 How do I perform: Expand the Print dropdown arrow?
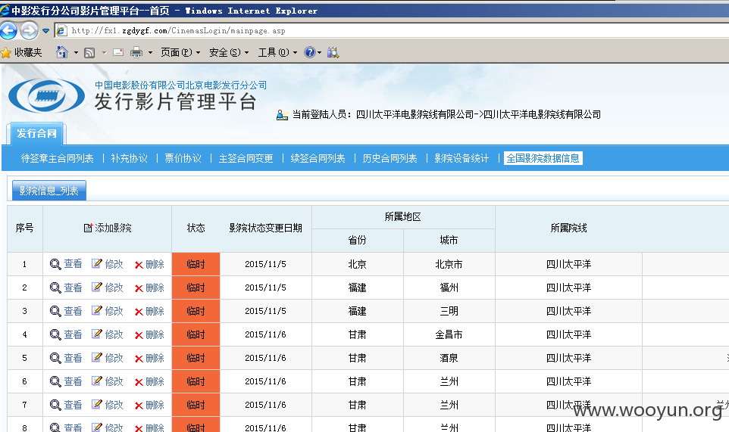pyautogui.click(x=150, y=53)
